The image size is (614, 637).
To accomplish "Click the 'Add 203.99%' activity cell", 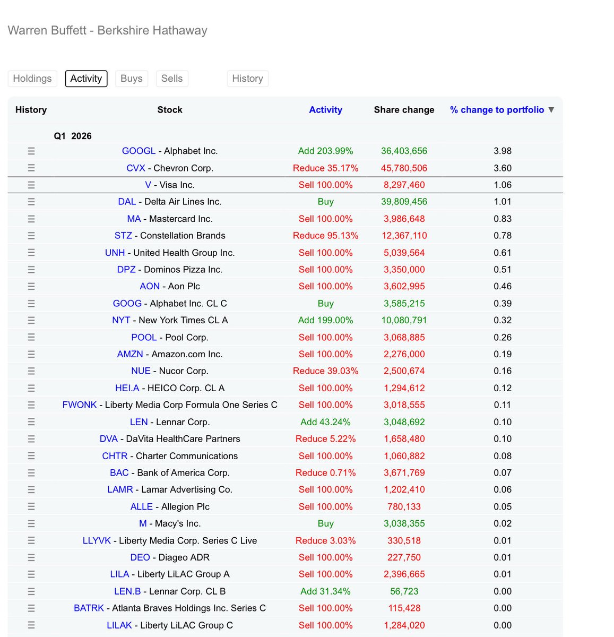I will pyautogui.click(x=326, y=151).
